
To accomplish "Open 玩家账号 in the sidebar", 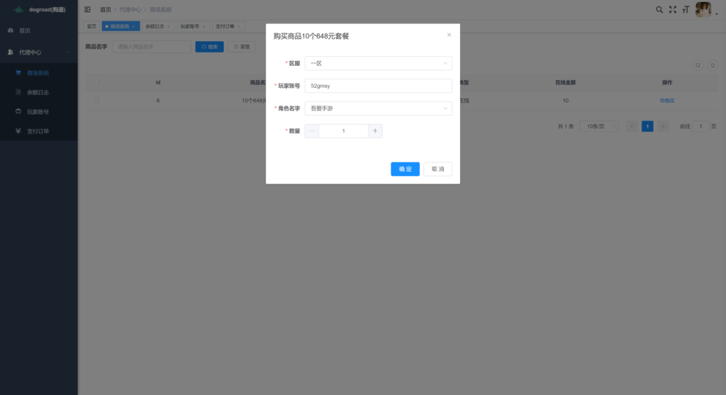I will (x=39, y=111).
